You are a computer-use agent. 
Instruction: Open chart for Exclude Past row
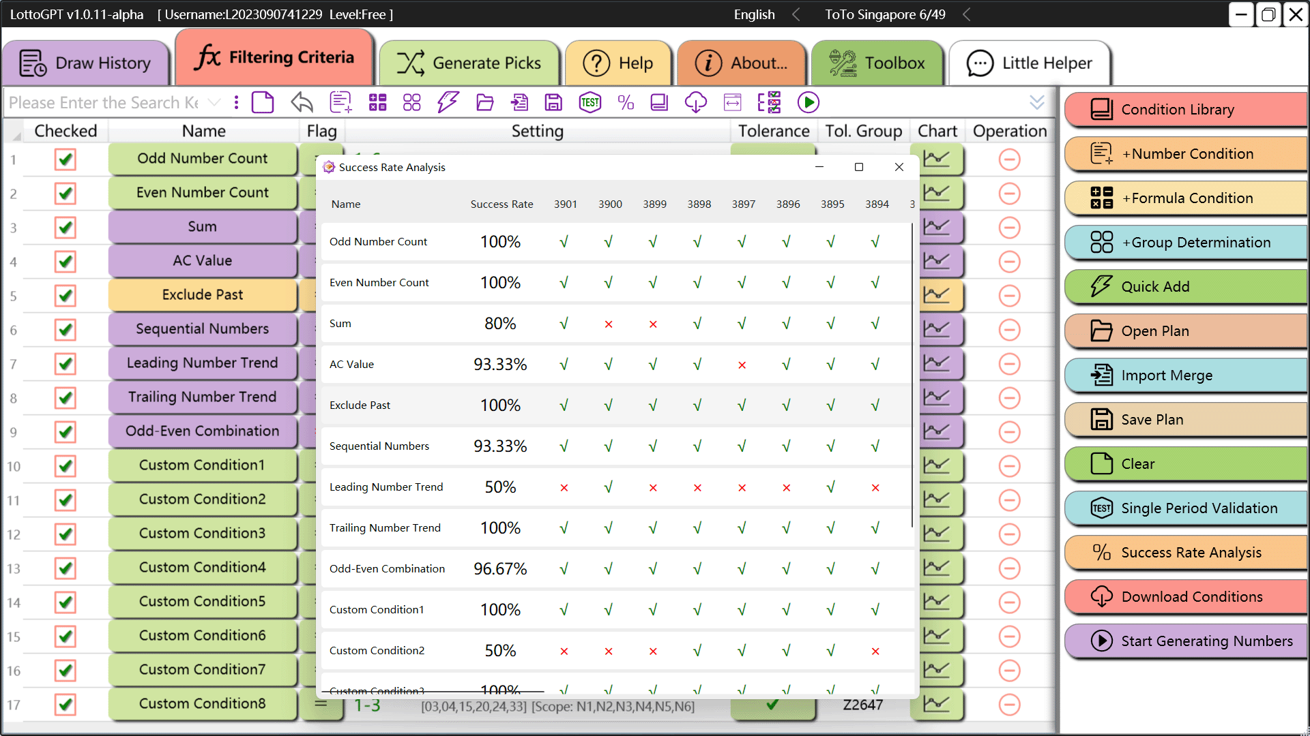pos(937,295)
